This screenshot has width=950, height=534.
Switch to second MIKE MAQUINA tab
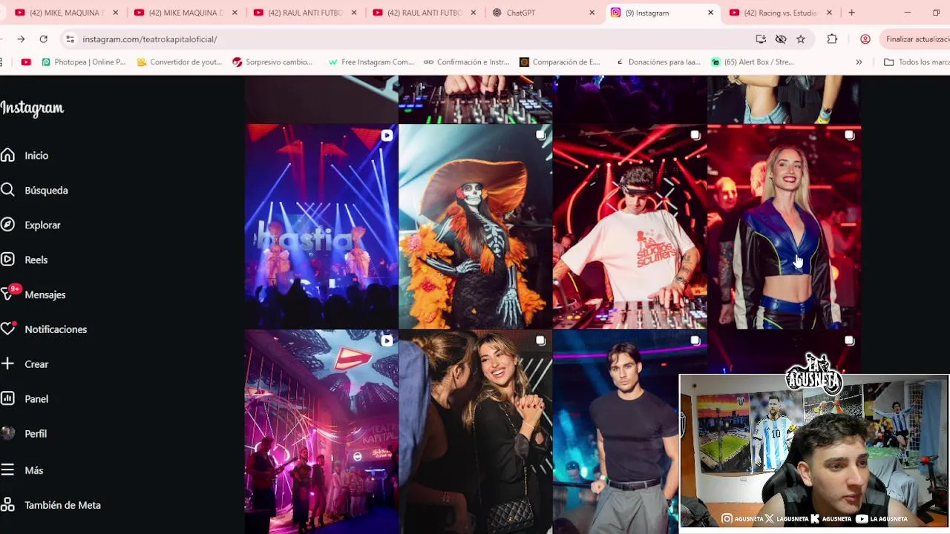pos(184,13)
